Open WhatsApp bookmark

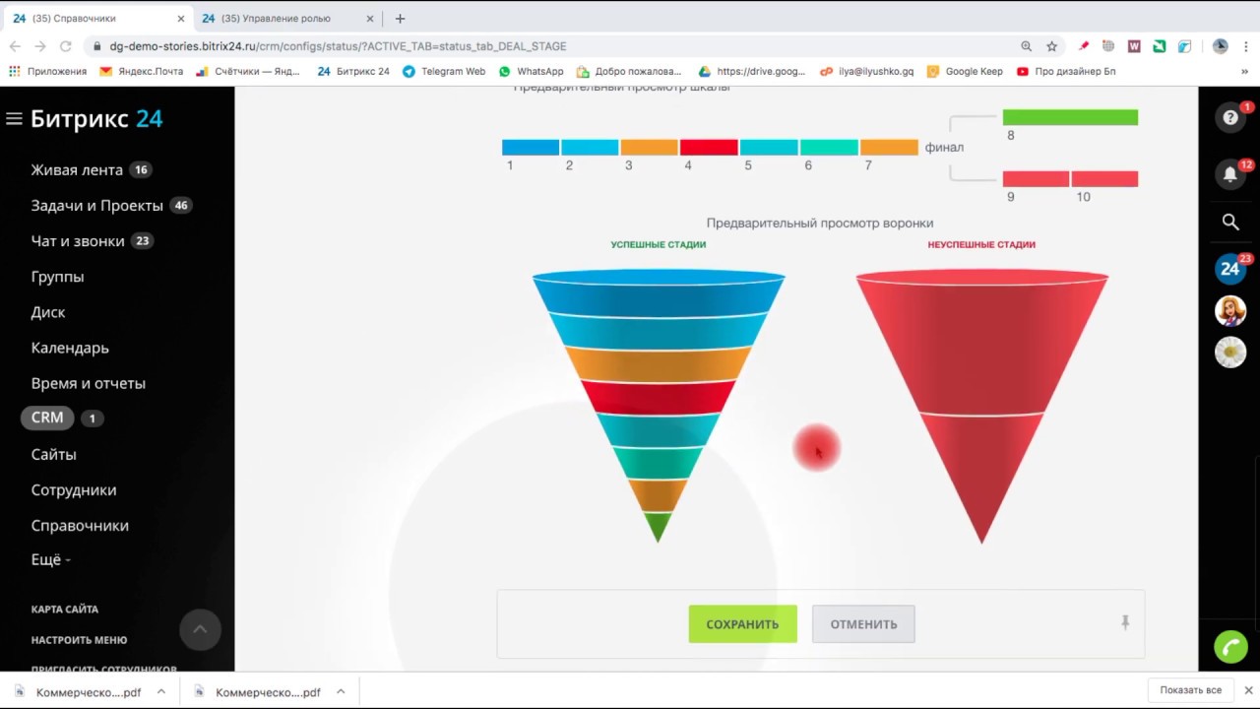coord(532,71)
